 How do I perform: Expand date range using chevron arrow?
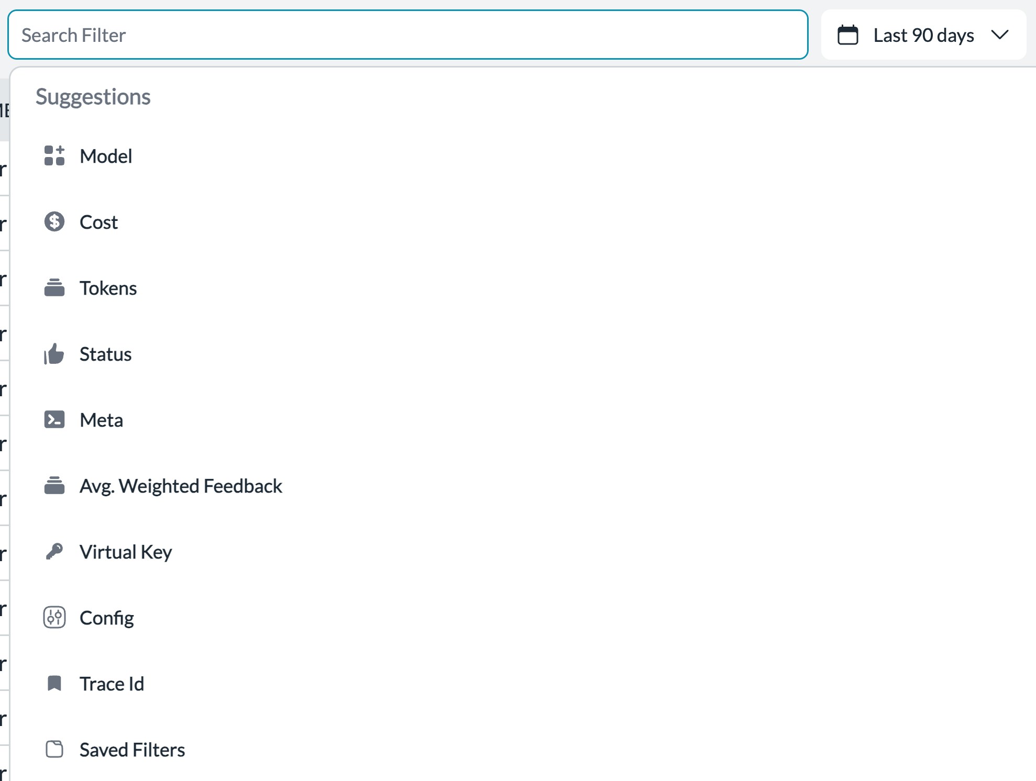[999, 35]
